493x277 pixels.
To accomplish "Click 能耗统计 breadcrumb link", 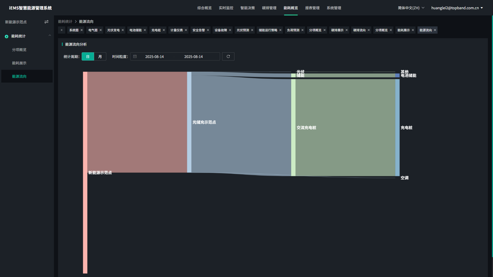I will (65, 22).
